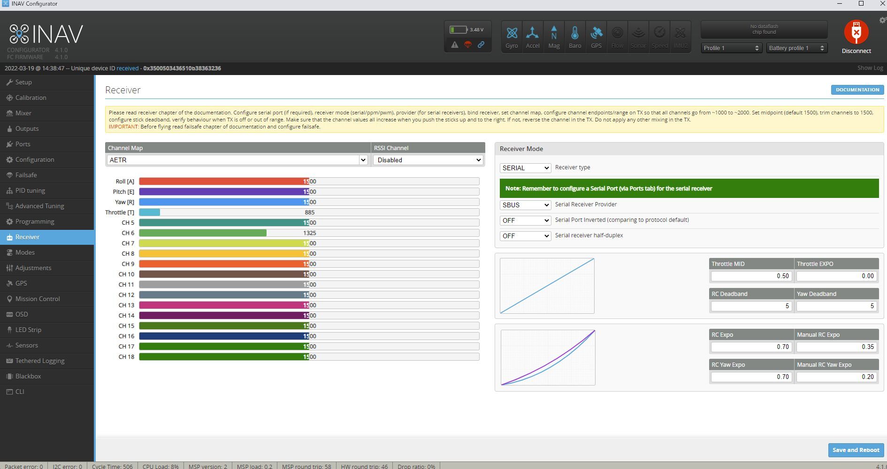Viewport: 887px width, 469px height.
Task: Open the Serial Port Inverted dropdown
Action: point(525,220)
